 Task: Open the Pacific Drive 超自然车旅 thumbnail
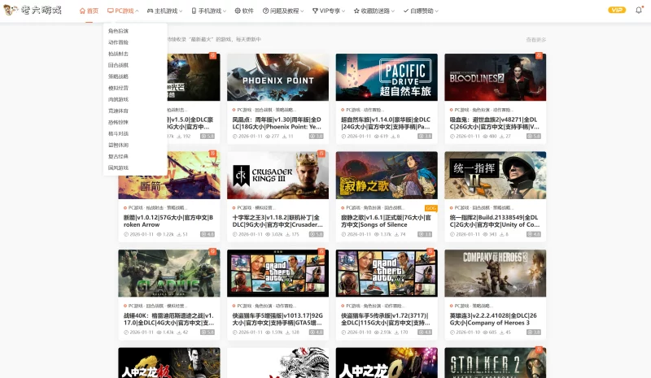[x=387, y=77]
